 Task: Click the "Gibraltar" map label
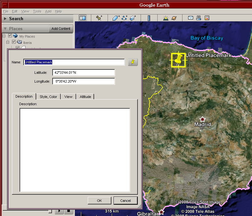point(148,213)
